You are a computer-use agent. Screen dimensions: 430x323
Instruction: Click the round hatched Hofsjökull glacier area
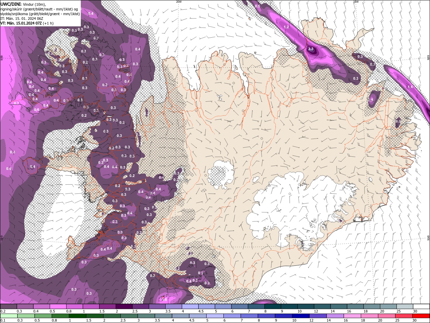coord(221,174)
